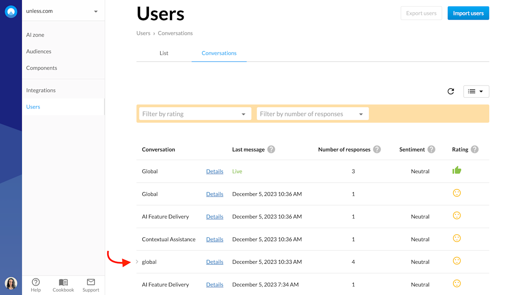Click Users breadcrumb link
This screenshot has width=521, height=295.
143,33
